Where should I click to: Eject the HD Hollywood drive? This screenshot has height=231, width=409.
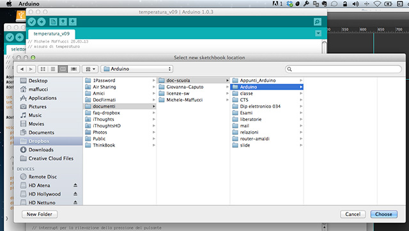point(75,194)
